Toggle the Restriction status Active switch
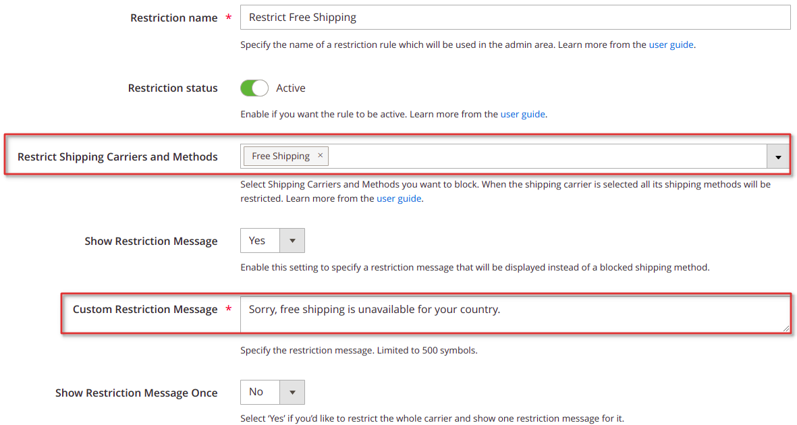The width and height of the screenshot is (797, 425). (x=254, y=88)
